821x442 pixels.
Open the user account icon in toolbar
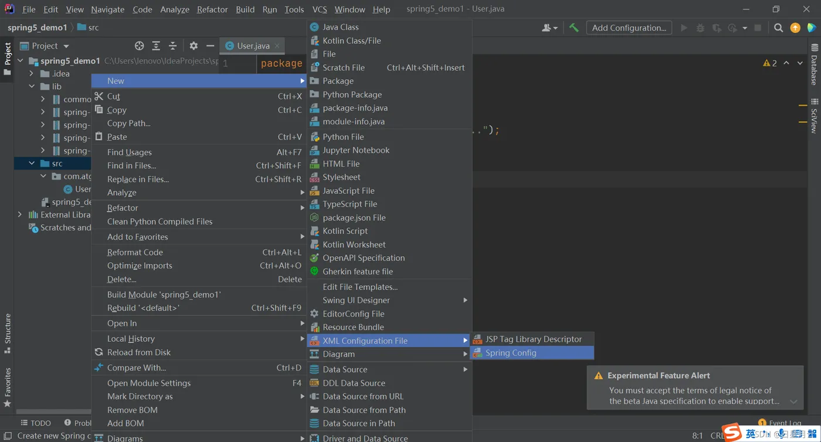pyautogui.click(x=549, y=28)
